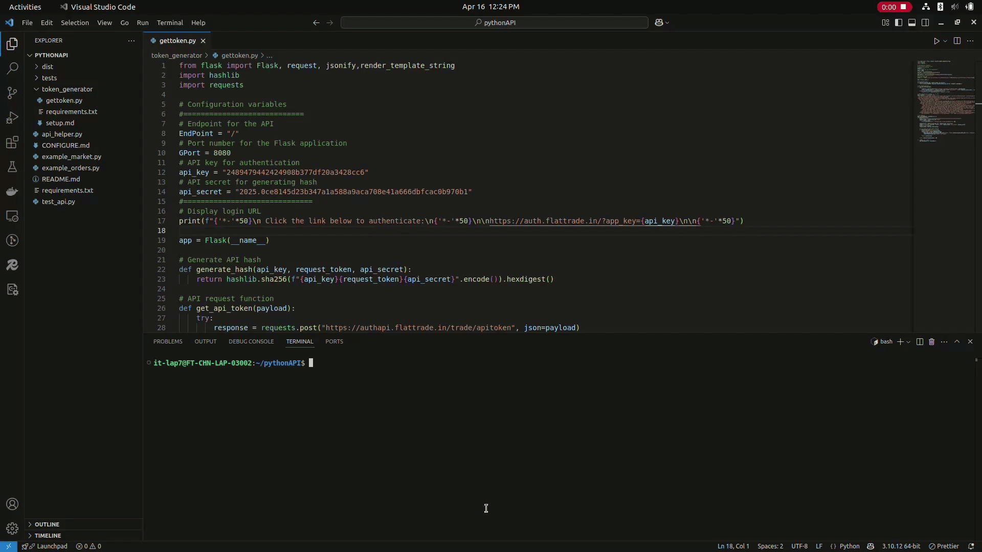Split the terminal panel

920,341
